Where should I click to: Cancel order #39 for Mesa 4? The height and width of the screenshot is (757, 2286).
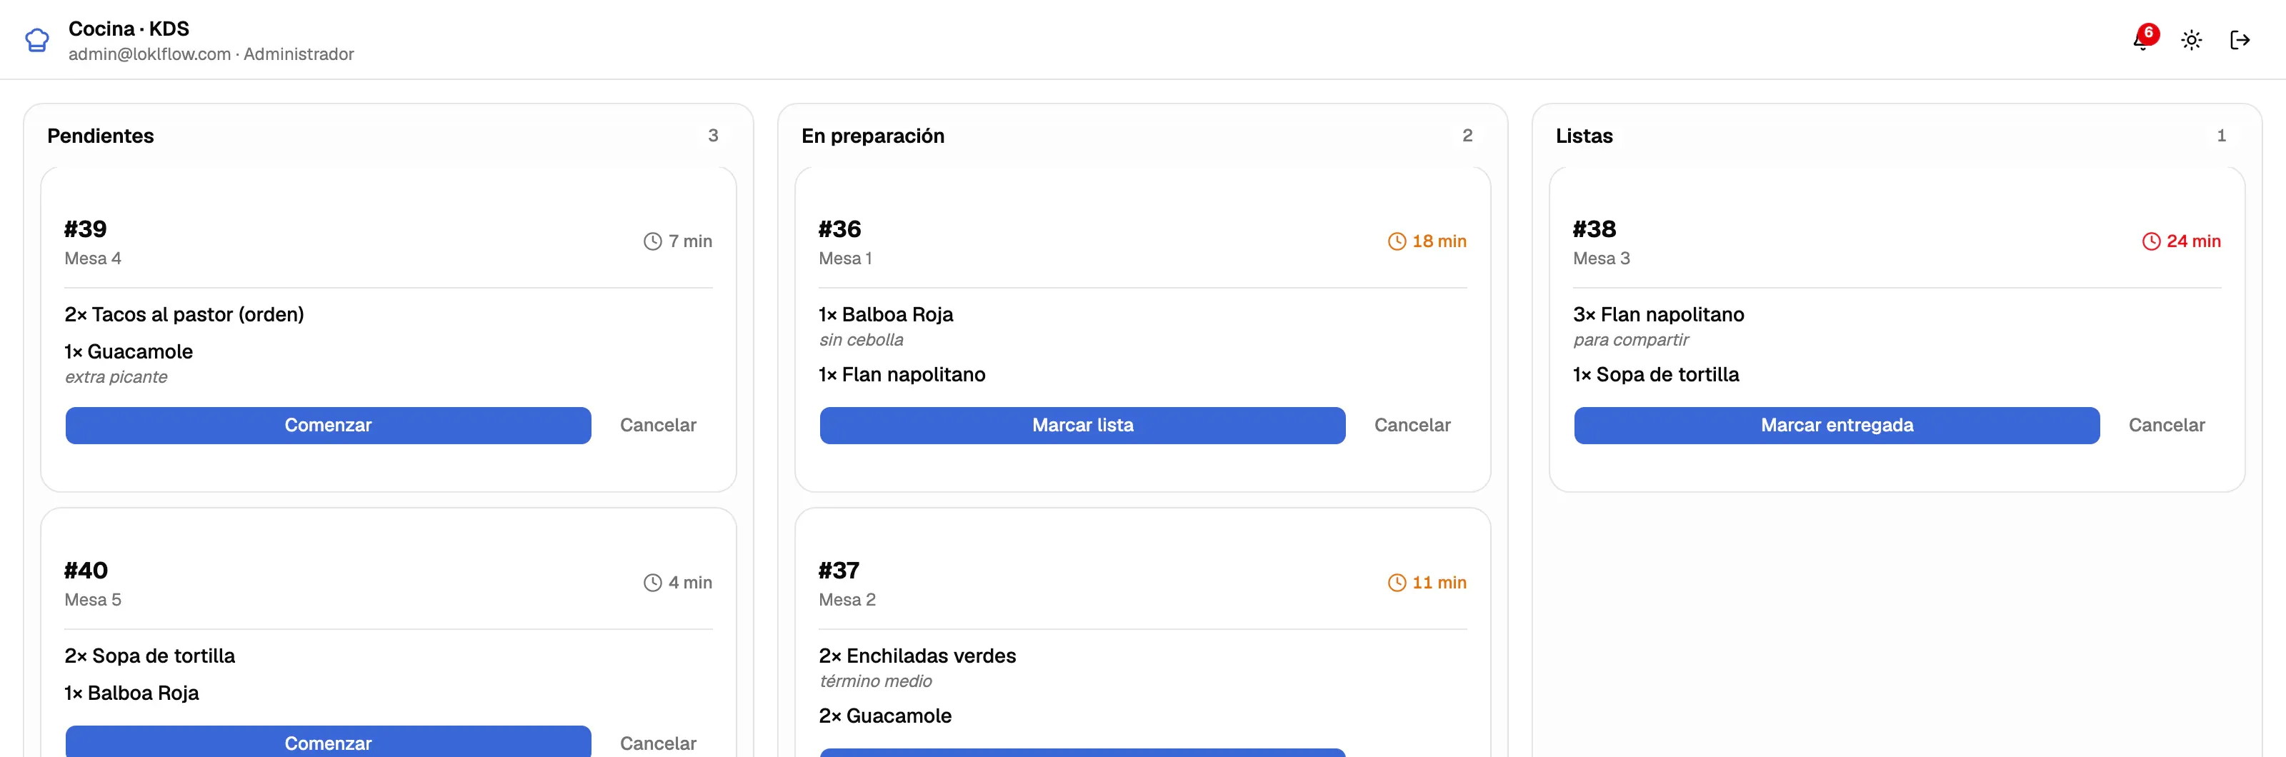(659, 425)
